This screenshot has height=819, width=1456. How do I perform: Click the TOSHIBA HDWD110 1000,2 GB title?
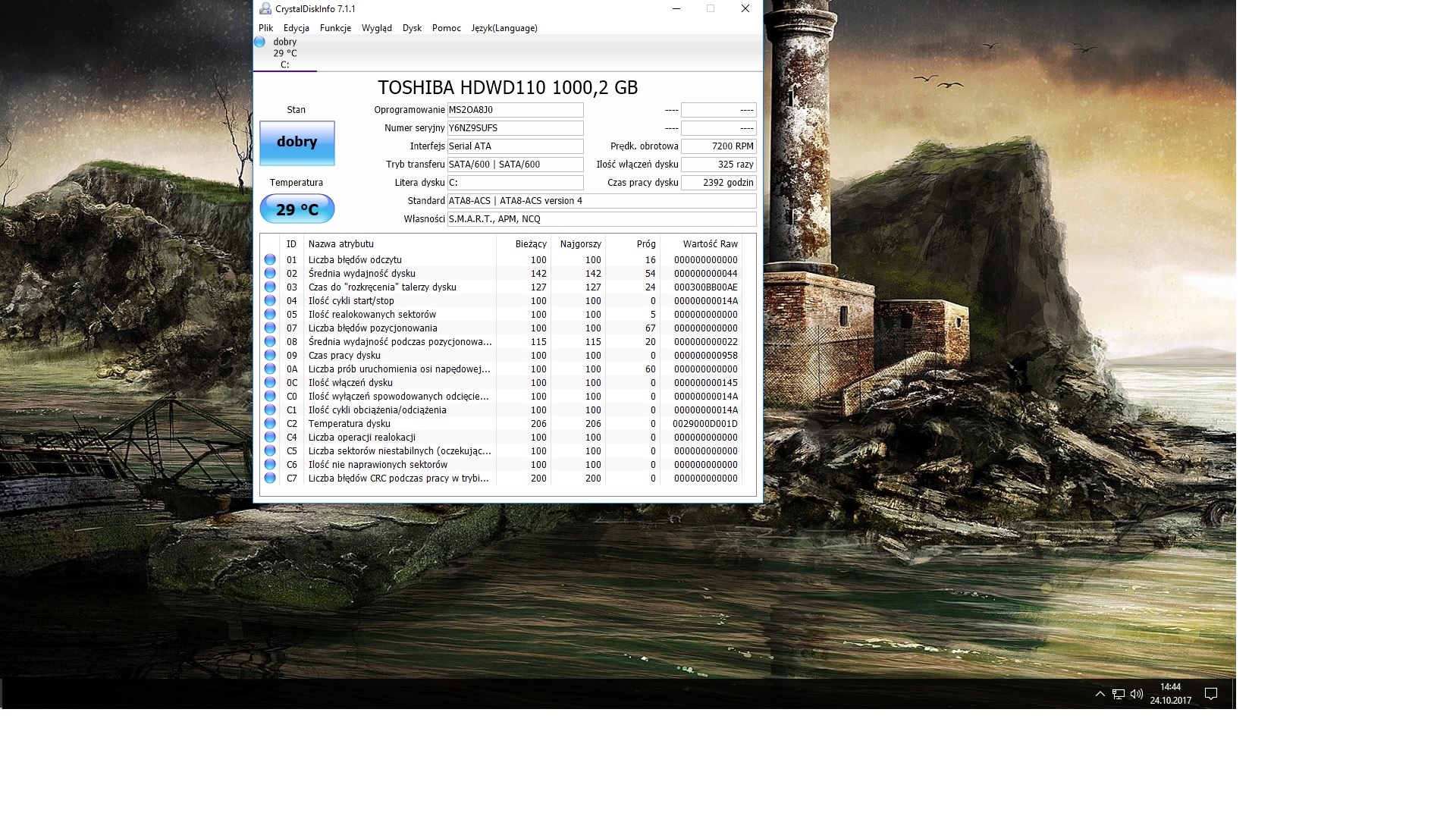click(x=507, y=88)
